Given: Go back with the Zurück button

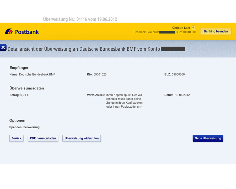Looking at the screenshot, I should (x=16, y=138).
